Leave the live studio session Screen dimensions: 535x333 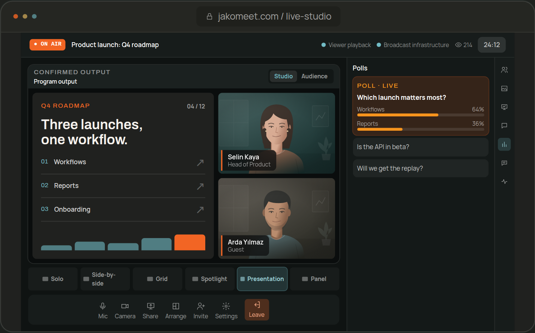click(x=257, y=310)
